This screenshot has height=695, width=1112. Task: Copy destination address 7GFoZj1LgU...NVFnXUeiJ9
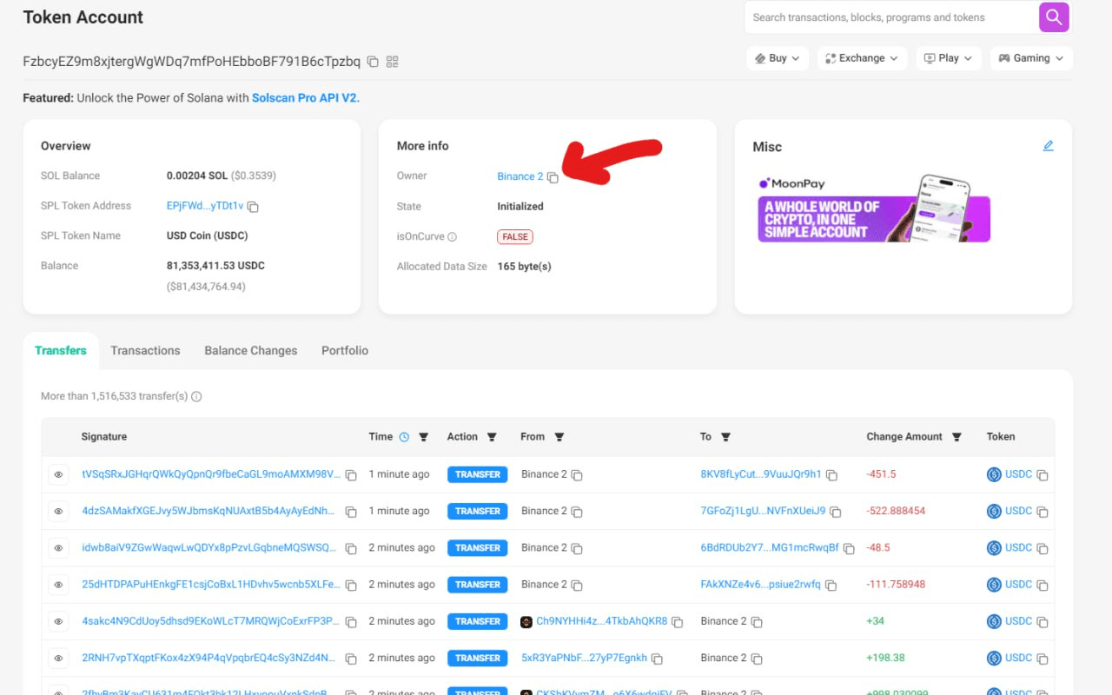[x=836, y=512]
